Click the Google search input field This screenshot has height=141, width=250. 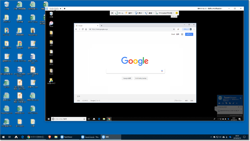pyautogui.click(x=134, y=71)
